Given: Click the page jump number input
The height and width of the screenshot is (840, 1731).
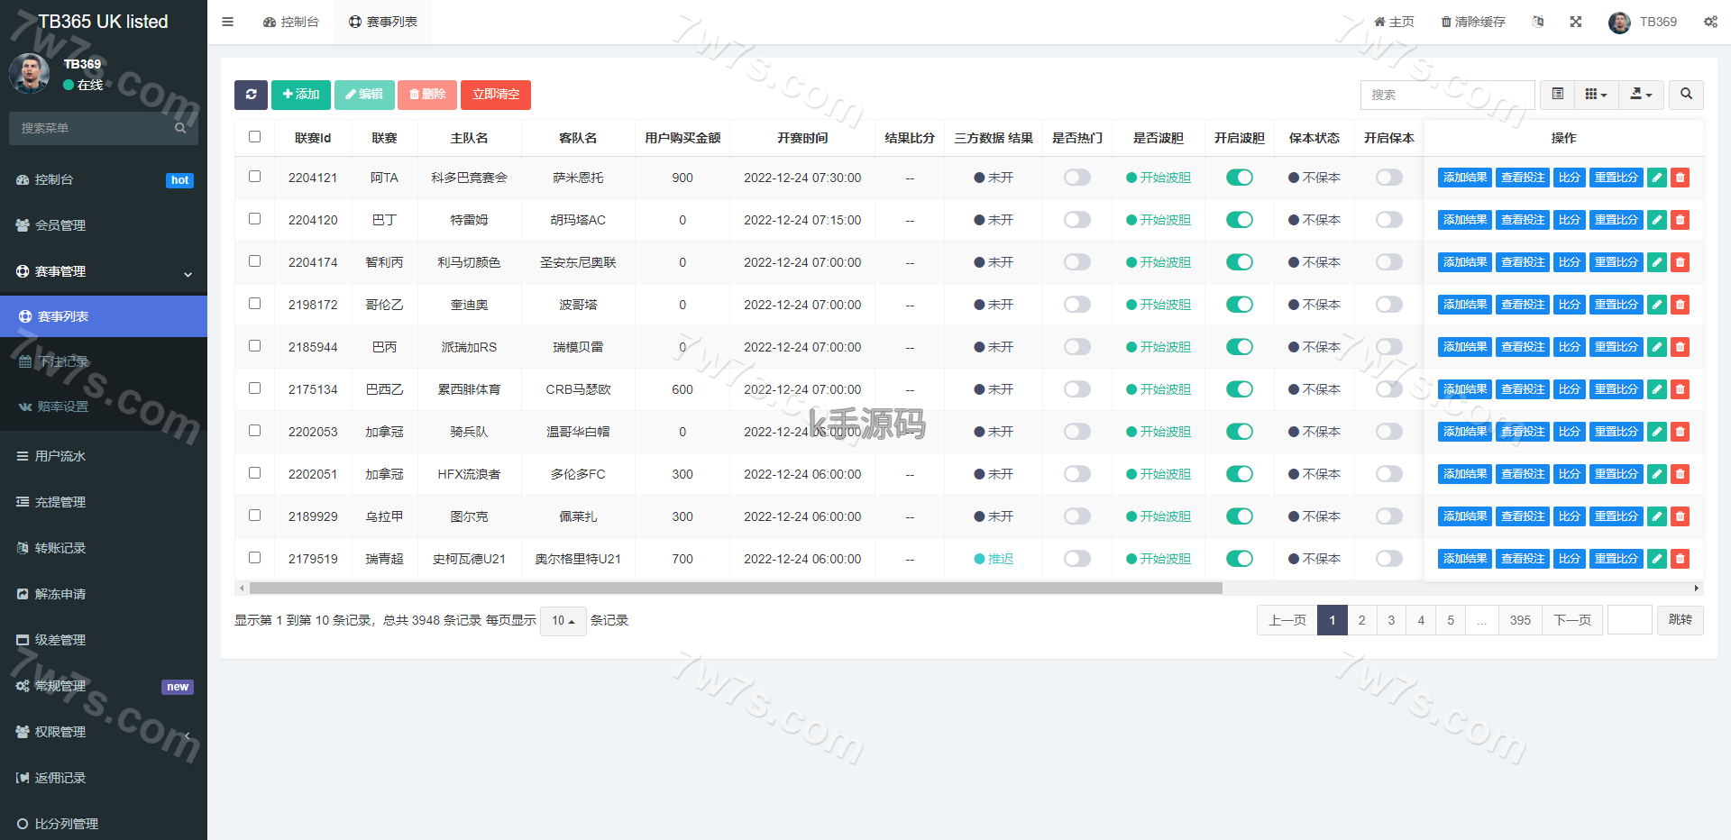Looking at the screenshot, I should (1630, 620).
